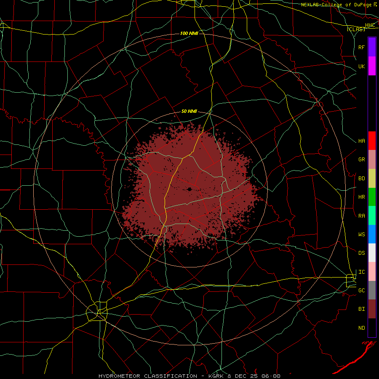Click the BI dark red legend swatch

(372, 309)
